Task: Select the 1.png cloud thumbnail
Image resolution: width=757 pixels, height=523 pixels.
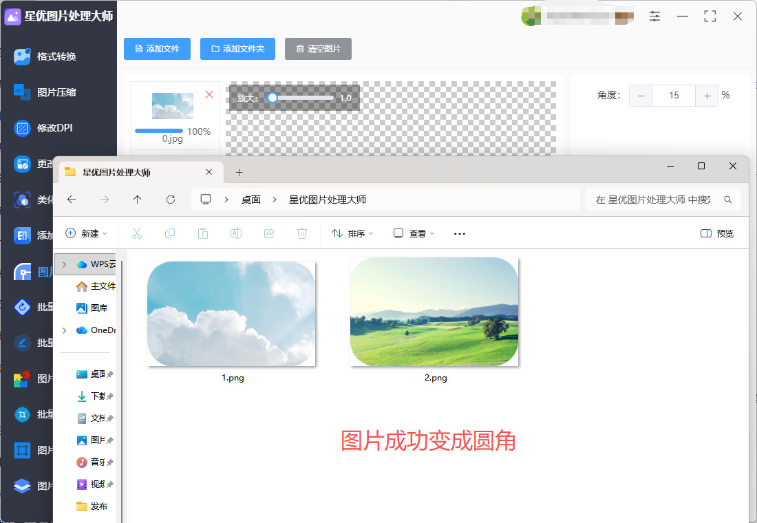Action: pyautogui.click(x=231, y=314)
